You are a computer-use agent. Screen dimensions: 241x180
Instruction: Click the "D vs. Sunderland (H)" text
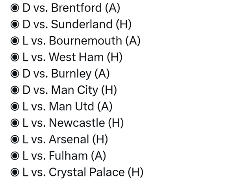coord(77,24)
